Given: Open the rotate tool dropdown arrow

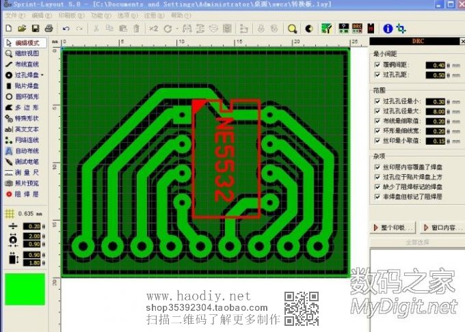Looking at the screenshot, I should [177, 29].
